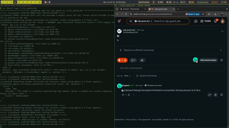
Task: Open Chrome profile avatar
Action: pyautogui.click(x=222, y=14)
